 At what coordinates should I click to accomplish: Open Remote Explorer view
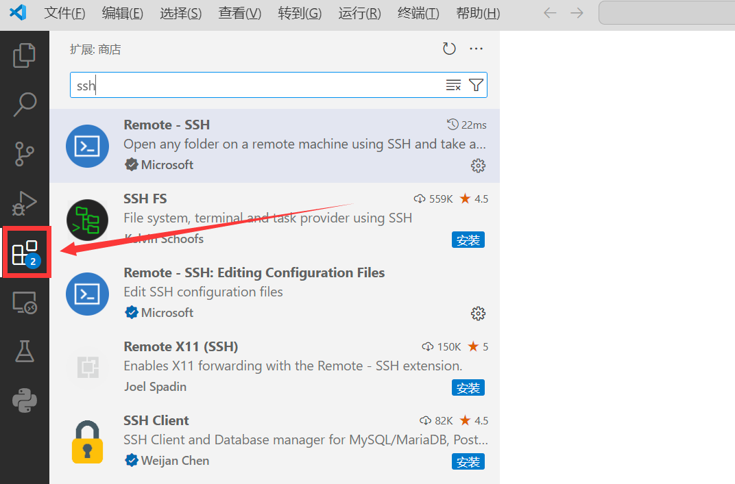(25, 303)
